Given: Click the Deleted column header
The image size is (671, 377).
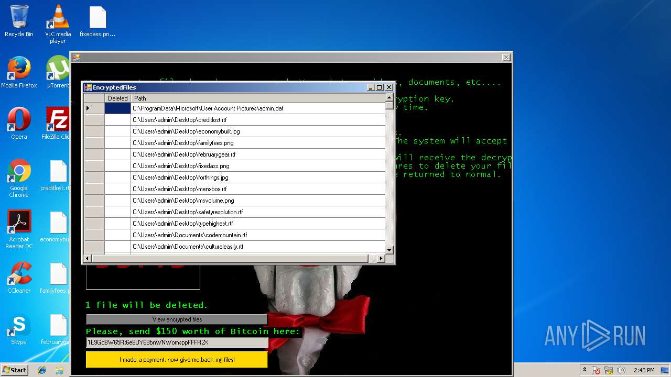Looking at the screenshot, I should click(x=117, y=98).
